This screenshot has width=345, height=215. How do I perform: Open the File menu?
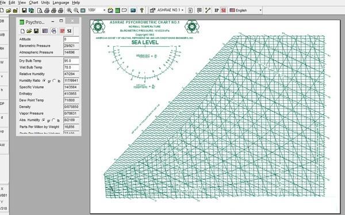point(3,3)
